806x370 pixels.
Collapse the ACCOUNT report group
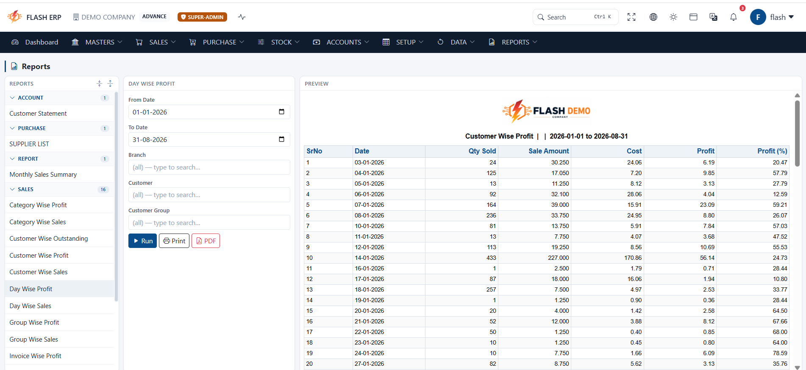tap(59, 97)
